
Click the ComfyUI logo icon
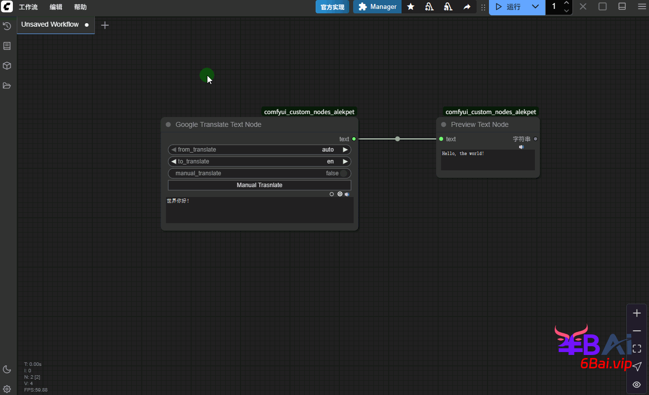(x=7, y=7)
